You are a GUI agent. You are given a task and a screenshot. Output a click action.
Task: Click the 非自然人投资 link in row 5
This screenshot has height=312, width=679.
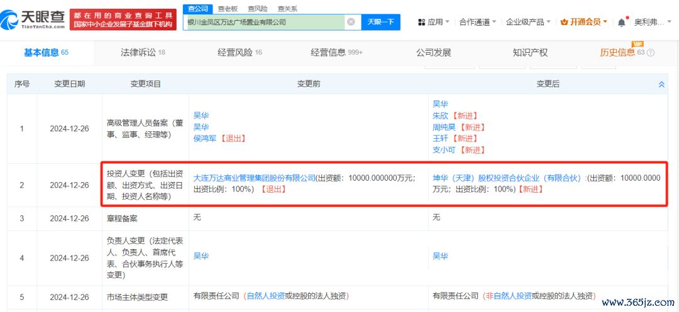(x=509, y=296)
